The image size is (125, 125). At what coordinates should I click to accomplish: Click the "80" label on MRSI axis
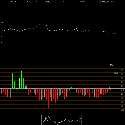[x=122, y=74]
